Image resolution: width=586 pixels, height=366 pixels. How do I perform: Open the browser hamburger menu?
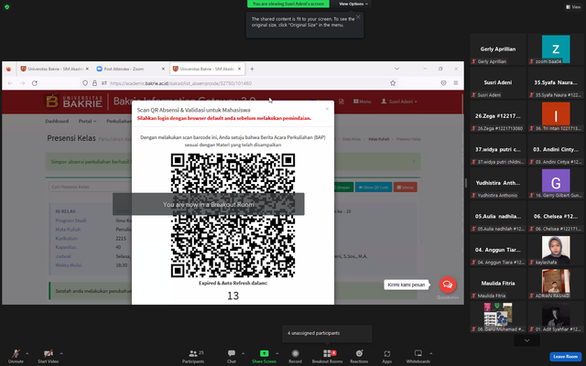click(456, 83)
